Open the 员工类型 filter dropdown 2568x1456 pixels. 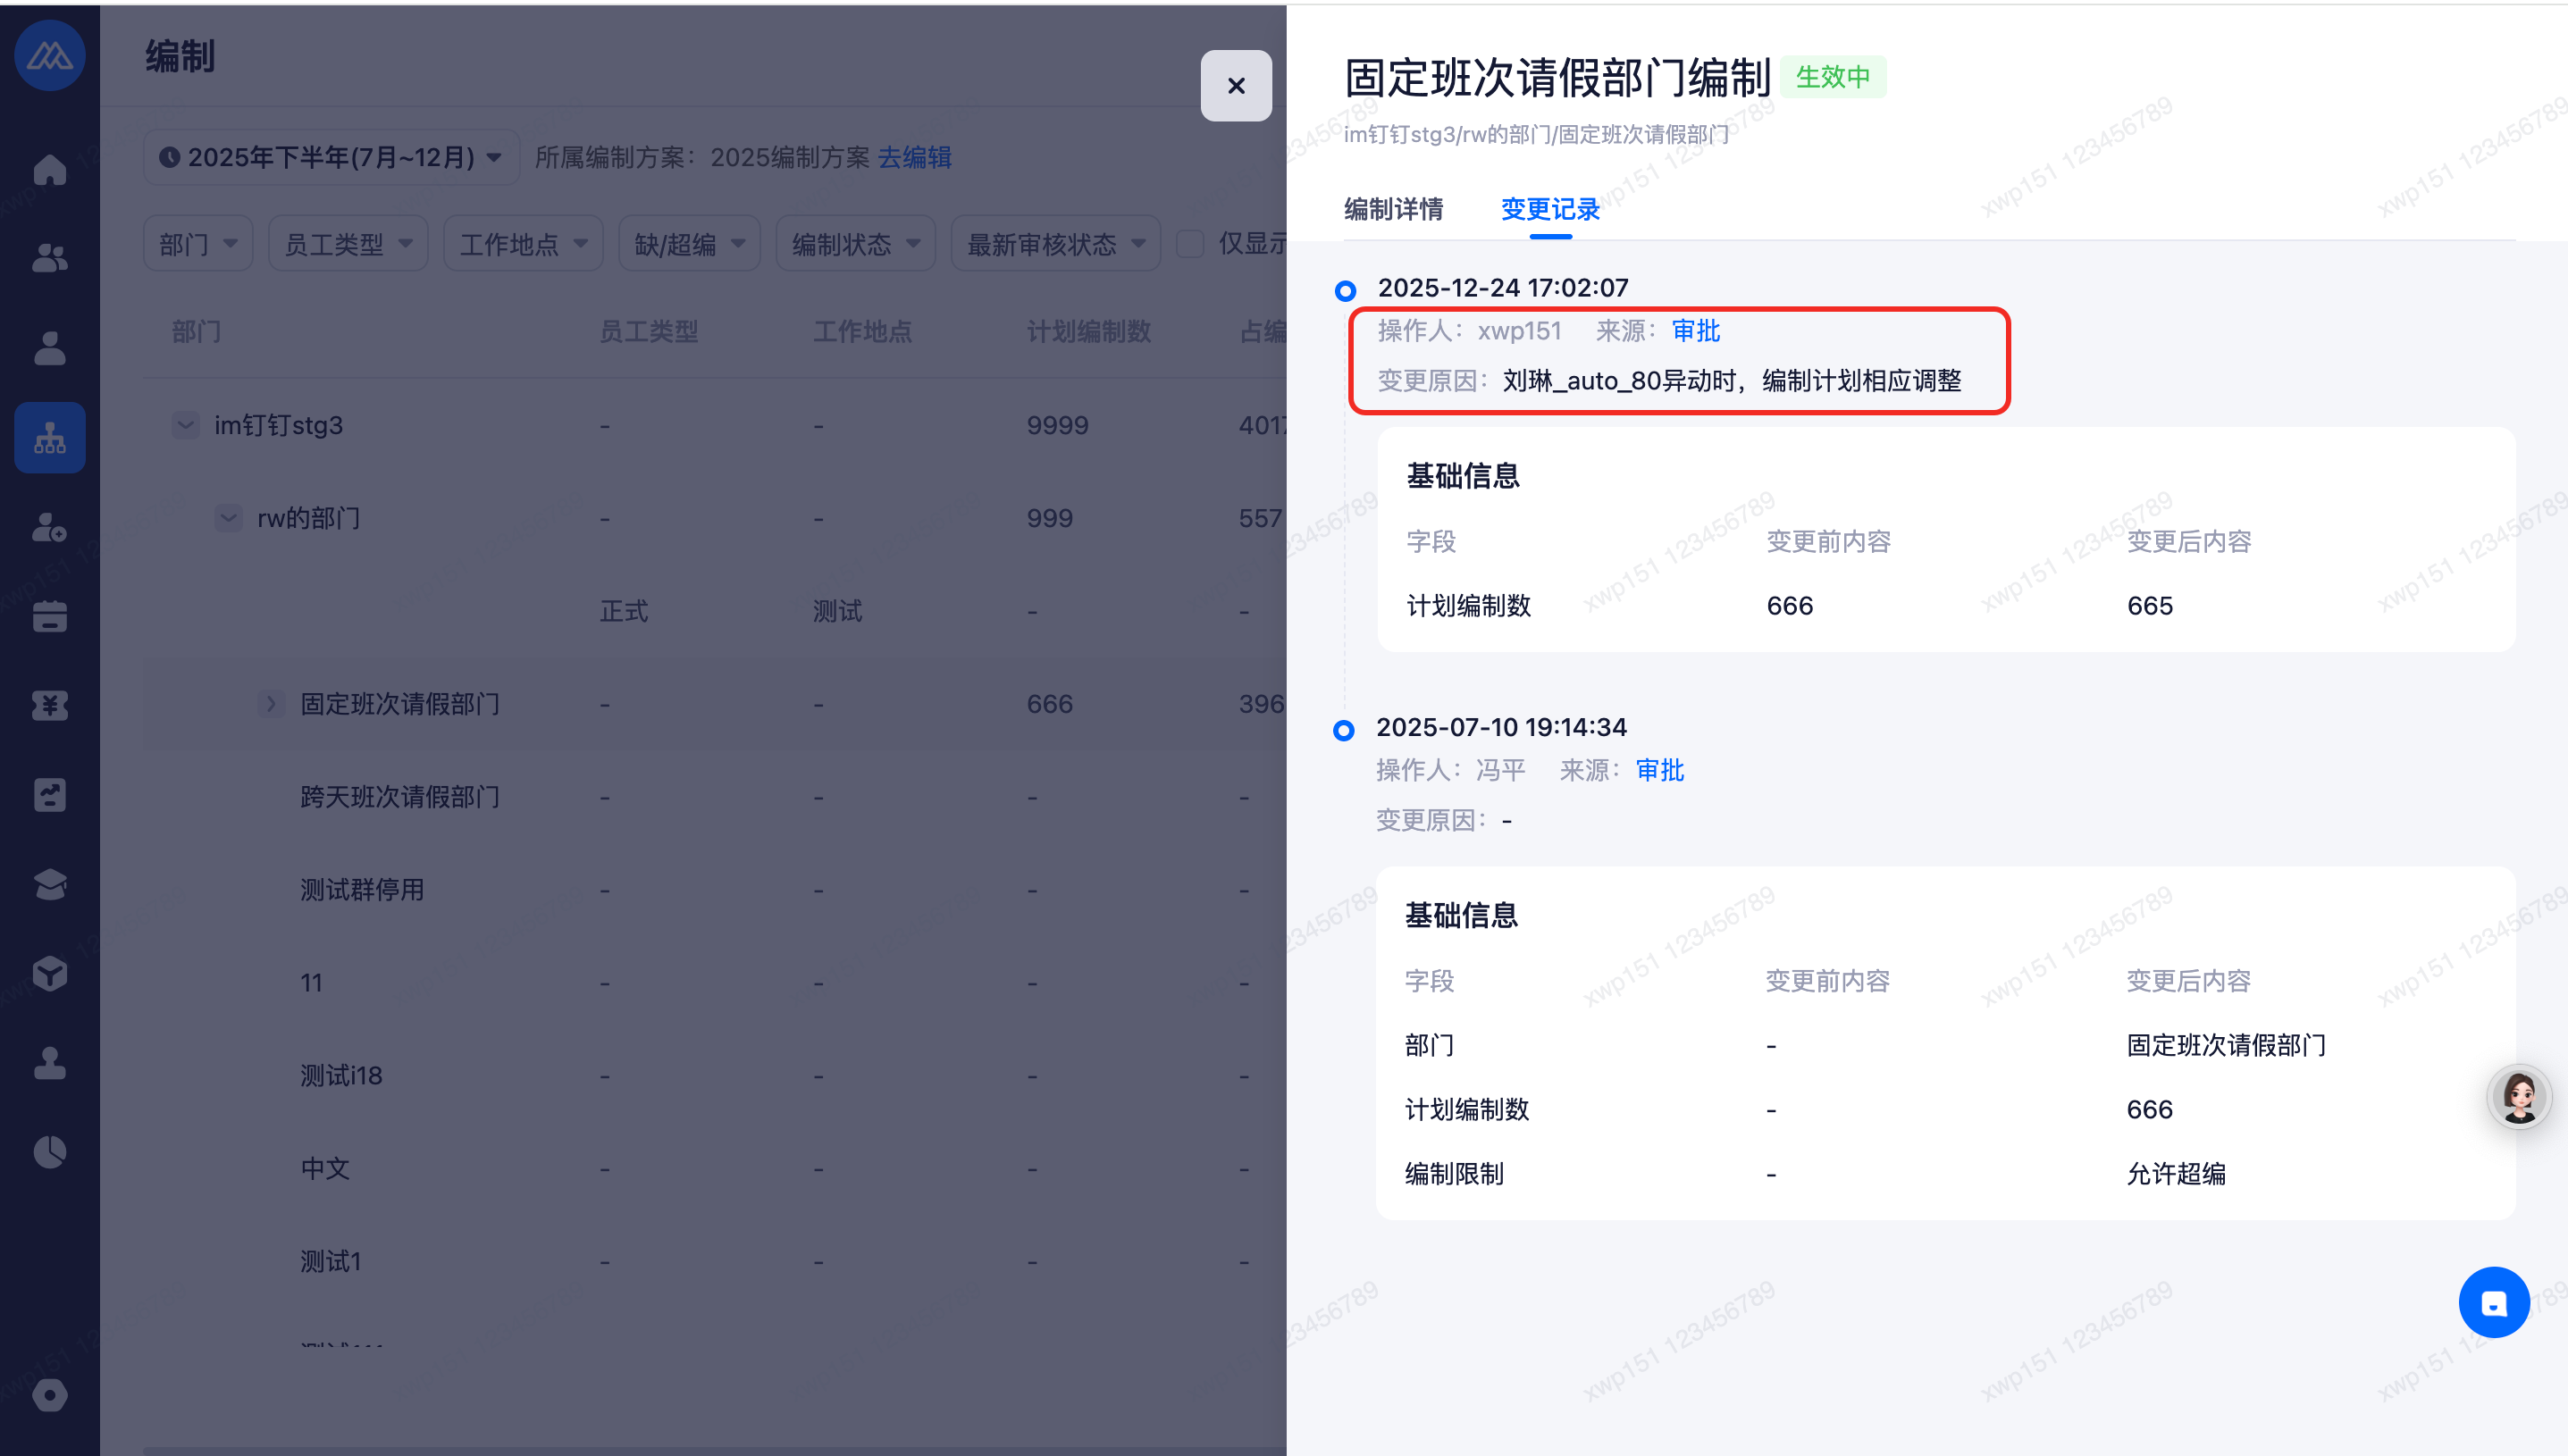point(348,244)
